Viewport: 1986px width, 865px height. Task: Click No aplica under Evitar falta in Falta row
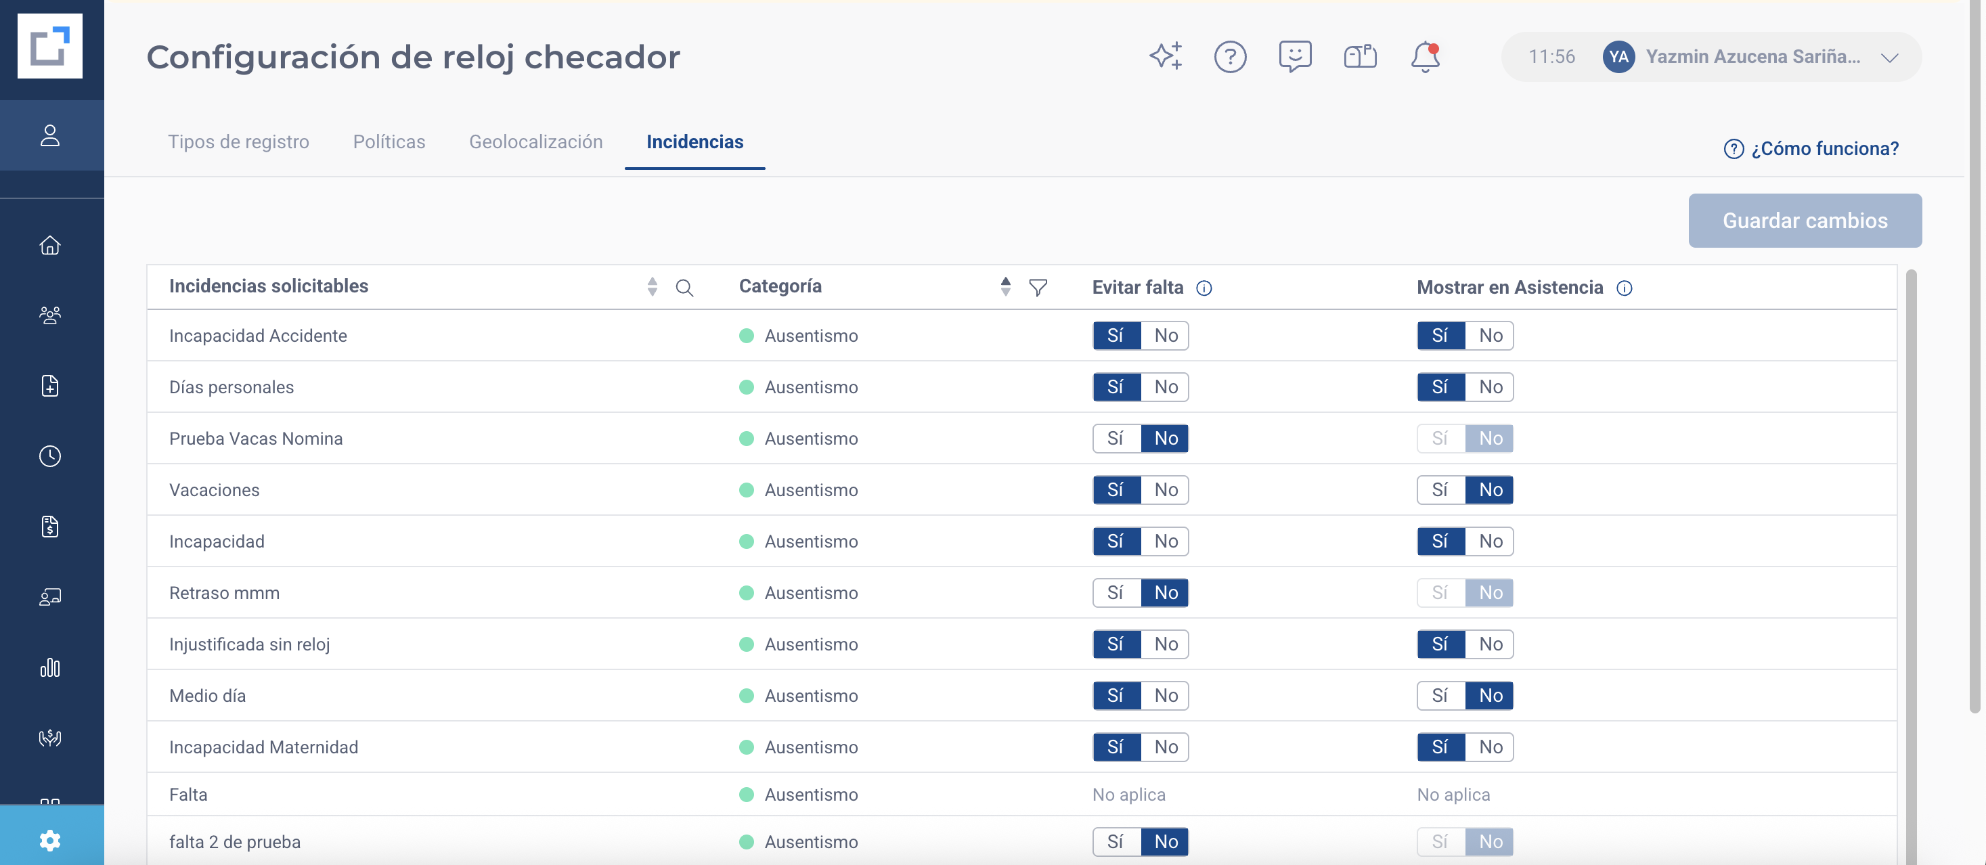click(x=1128, y=795)
